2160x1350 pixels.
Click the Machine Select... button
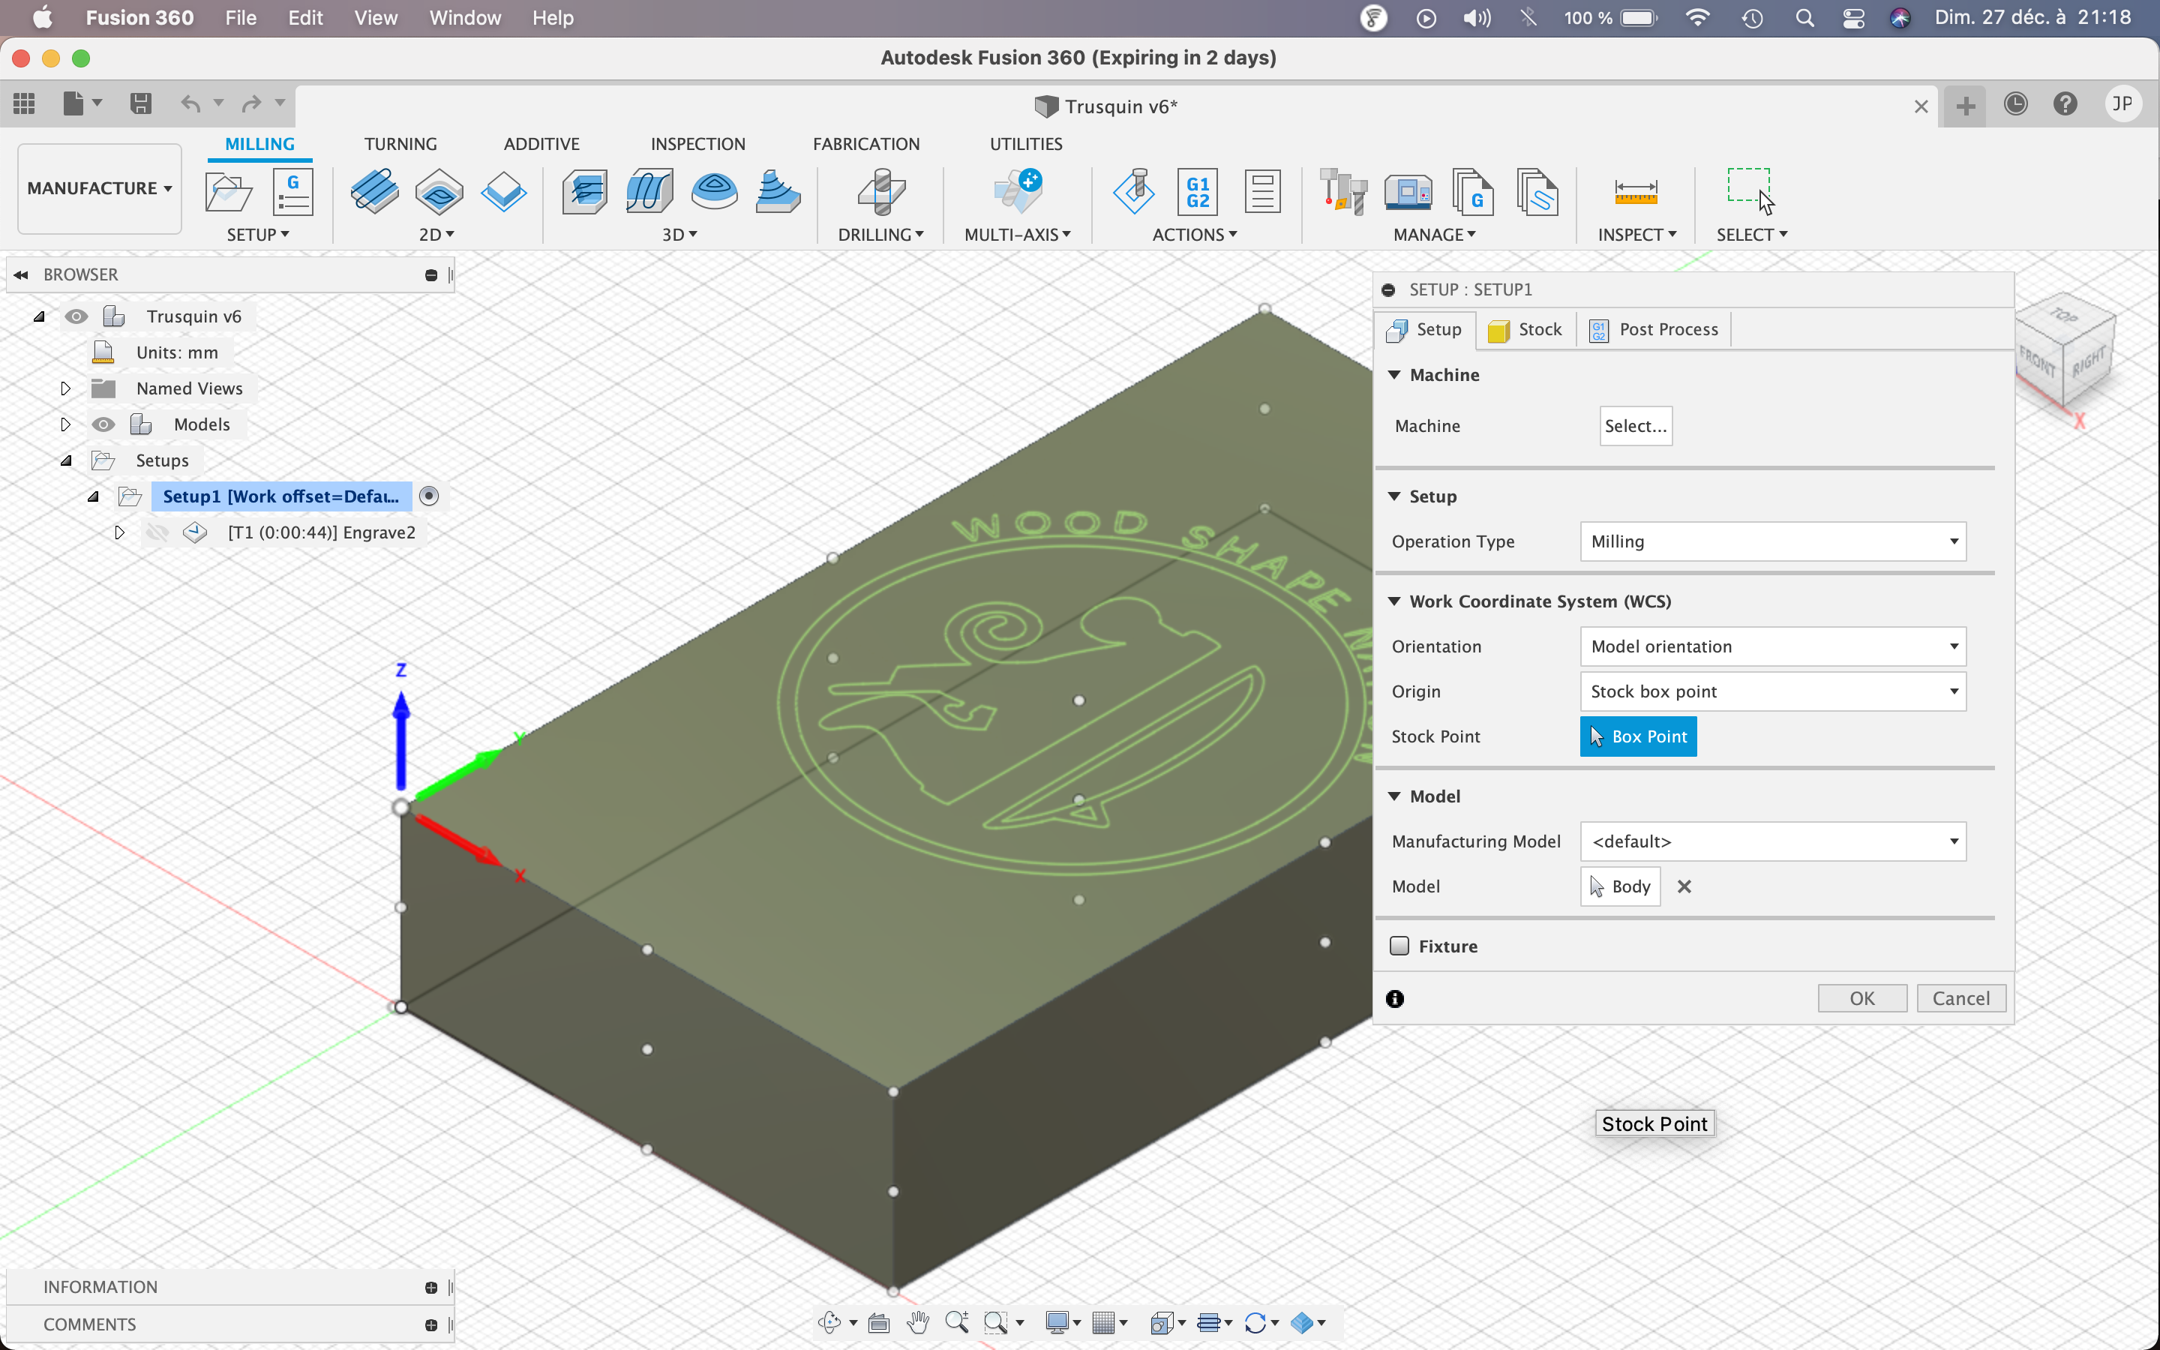[x=1634, y=426]
